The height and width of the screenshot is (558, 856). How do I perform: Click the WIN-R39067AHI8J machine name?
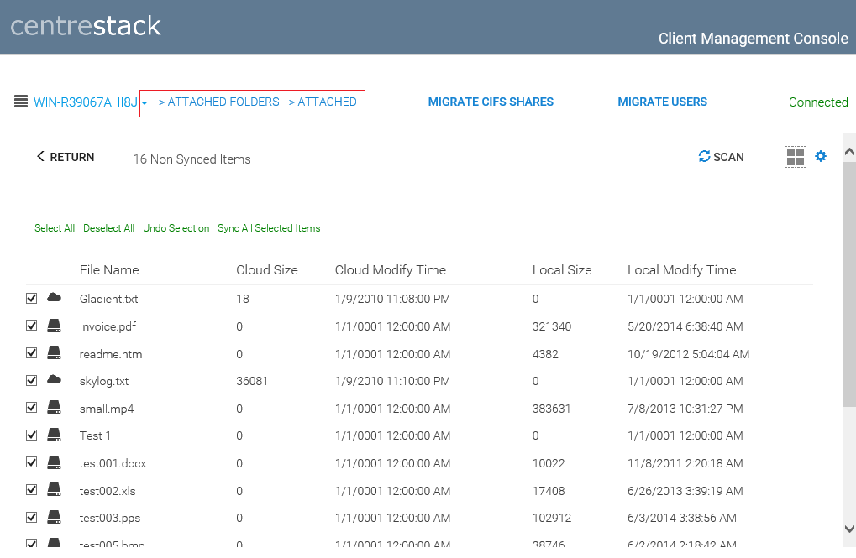click(86, 102)
